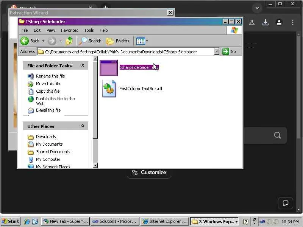Click the Customize button in browser

click(x=149, y=173)
